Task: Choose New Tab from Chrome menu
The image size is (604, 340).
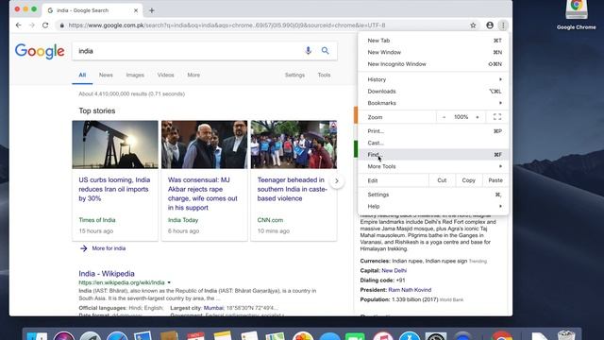Action: [433, 41]
